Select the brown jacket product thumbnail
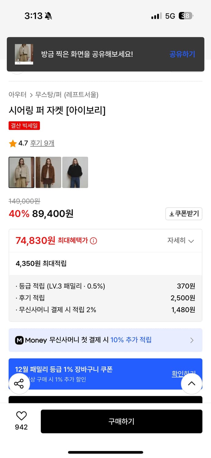This screenshot has width=211, height=458. tap(48, 172)
